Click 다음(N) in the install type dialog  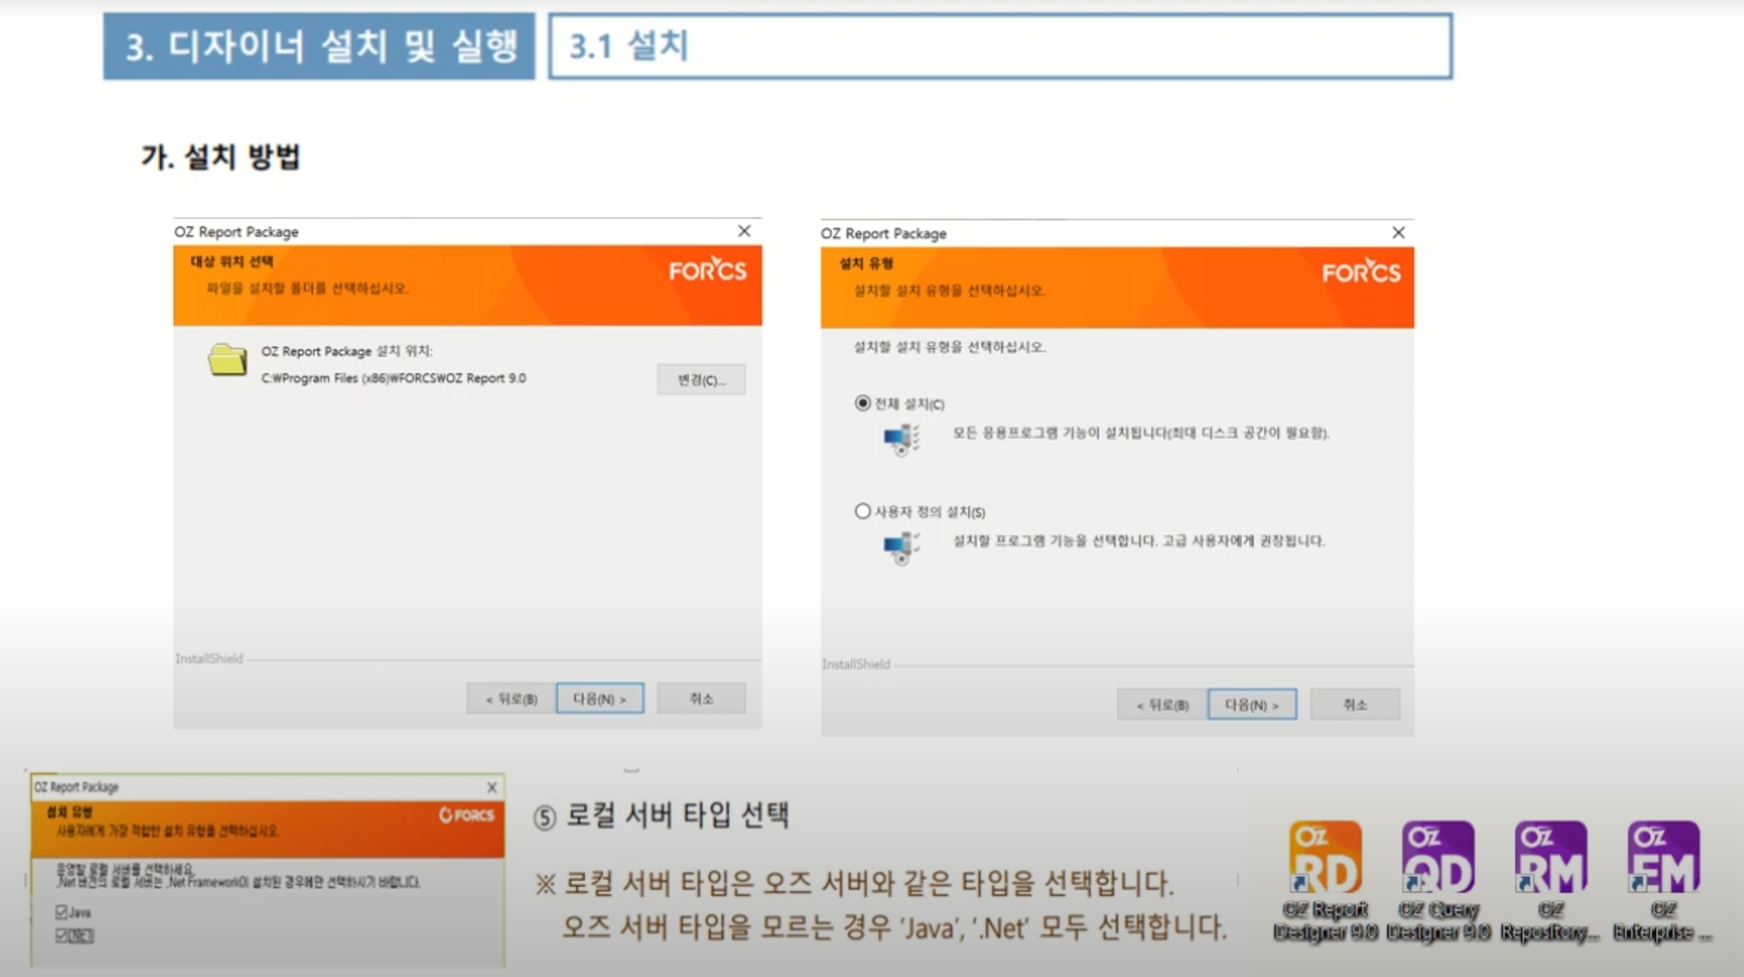(x=1252, y=704)
